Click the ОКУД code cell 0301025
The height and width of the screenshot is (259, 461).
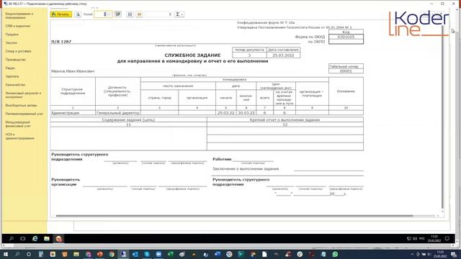click(x=346, y=37)
